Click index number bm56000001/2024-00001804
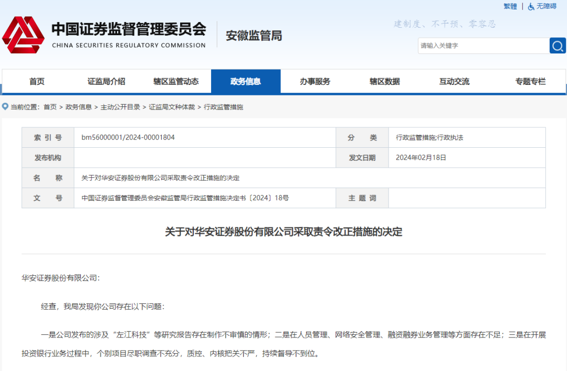 (128, 137)
